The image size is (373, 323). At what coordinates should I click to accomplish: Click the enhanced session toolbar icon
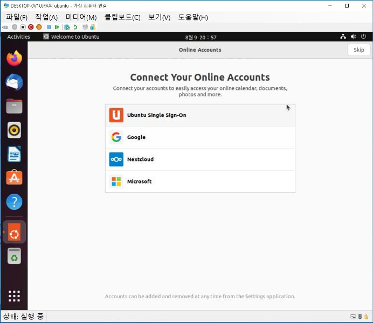pos(85,27)
